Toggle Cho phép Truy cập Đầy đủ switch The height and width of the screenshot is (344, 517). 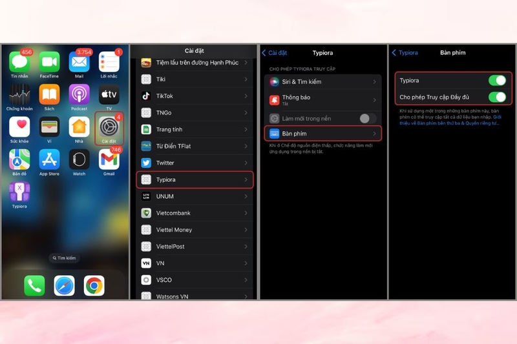tap(497, 97)
